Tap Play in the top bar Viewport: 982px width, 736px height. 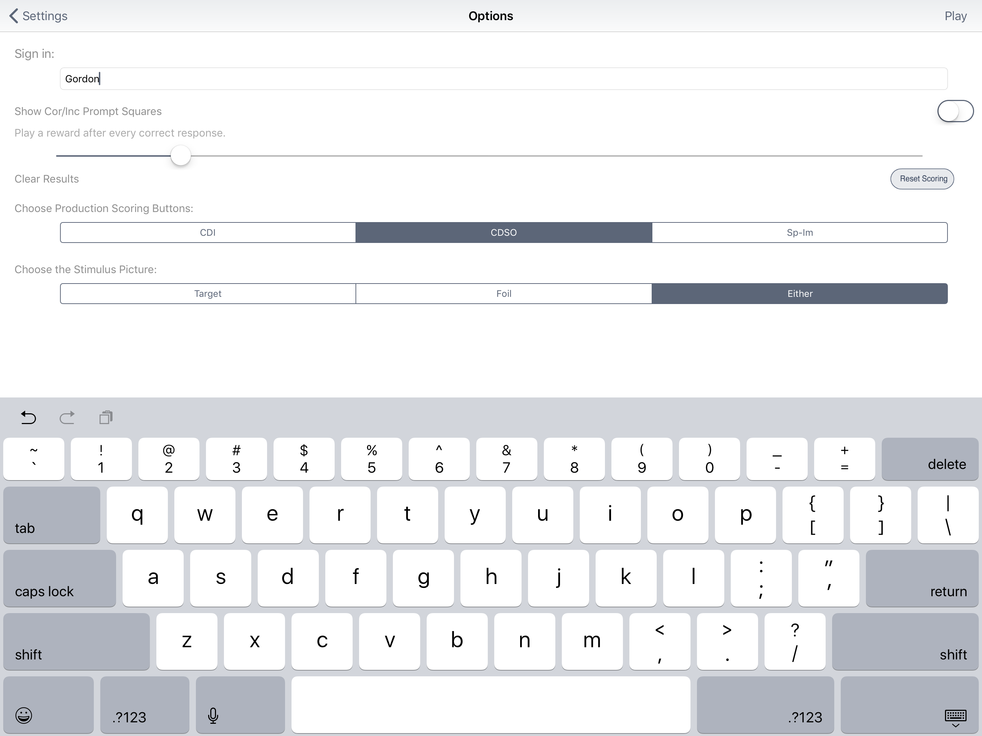955,16
